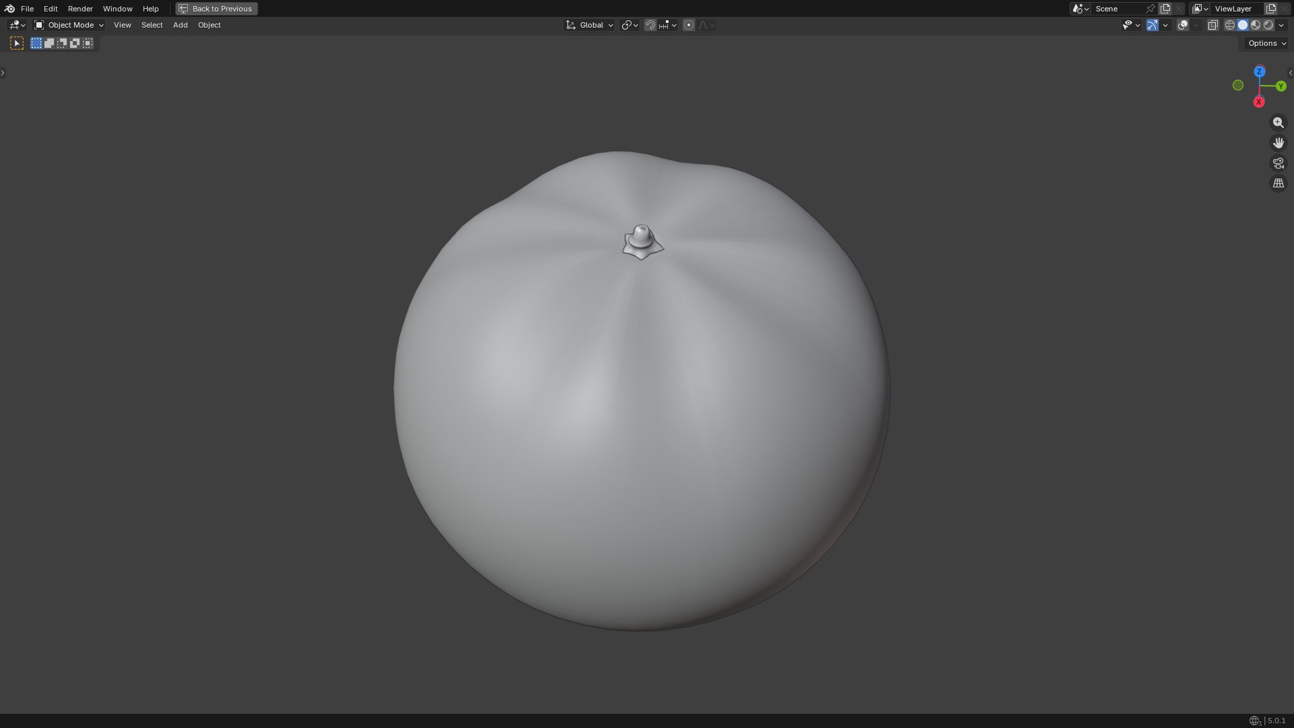Toggle camera view icon
This screenshot has height=728, width=1294.
click(1278, 163)
